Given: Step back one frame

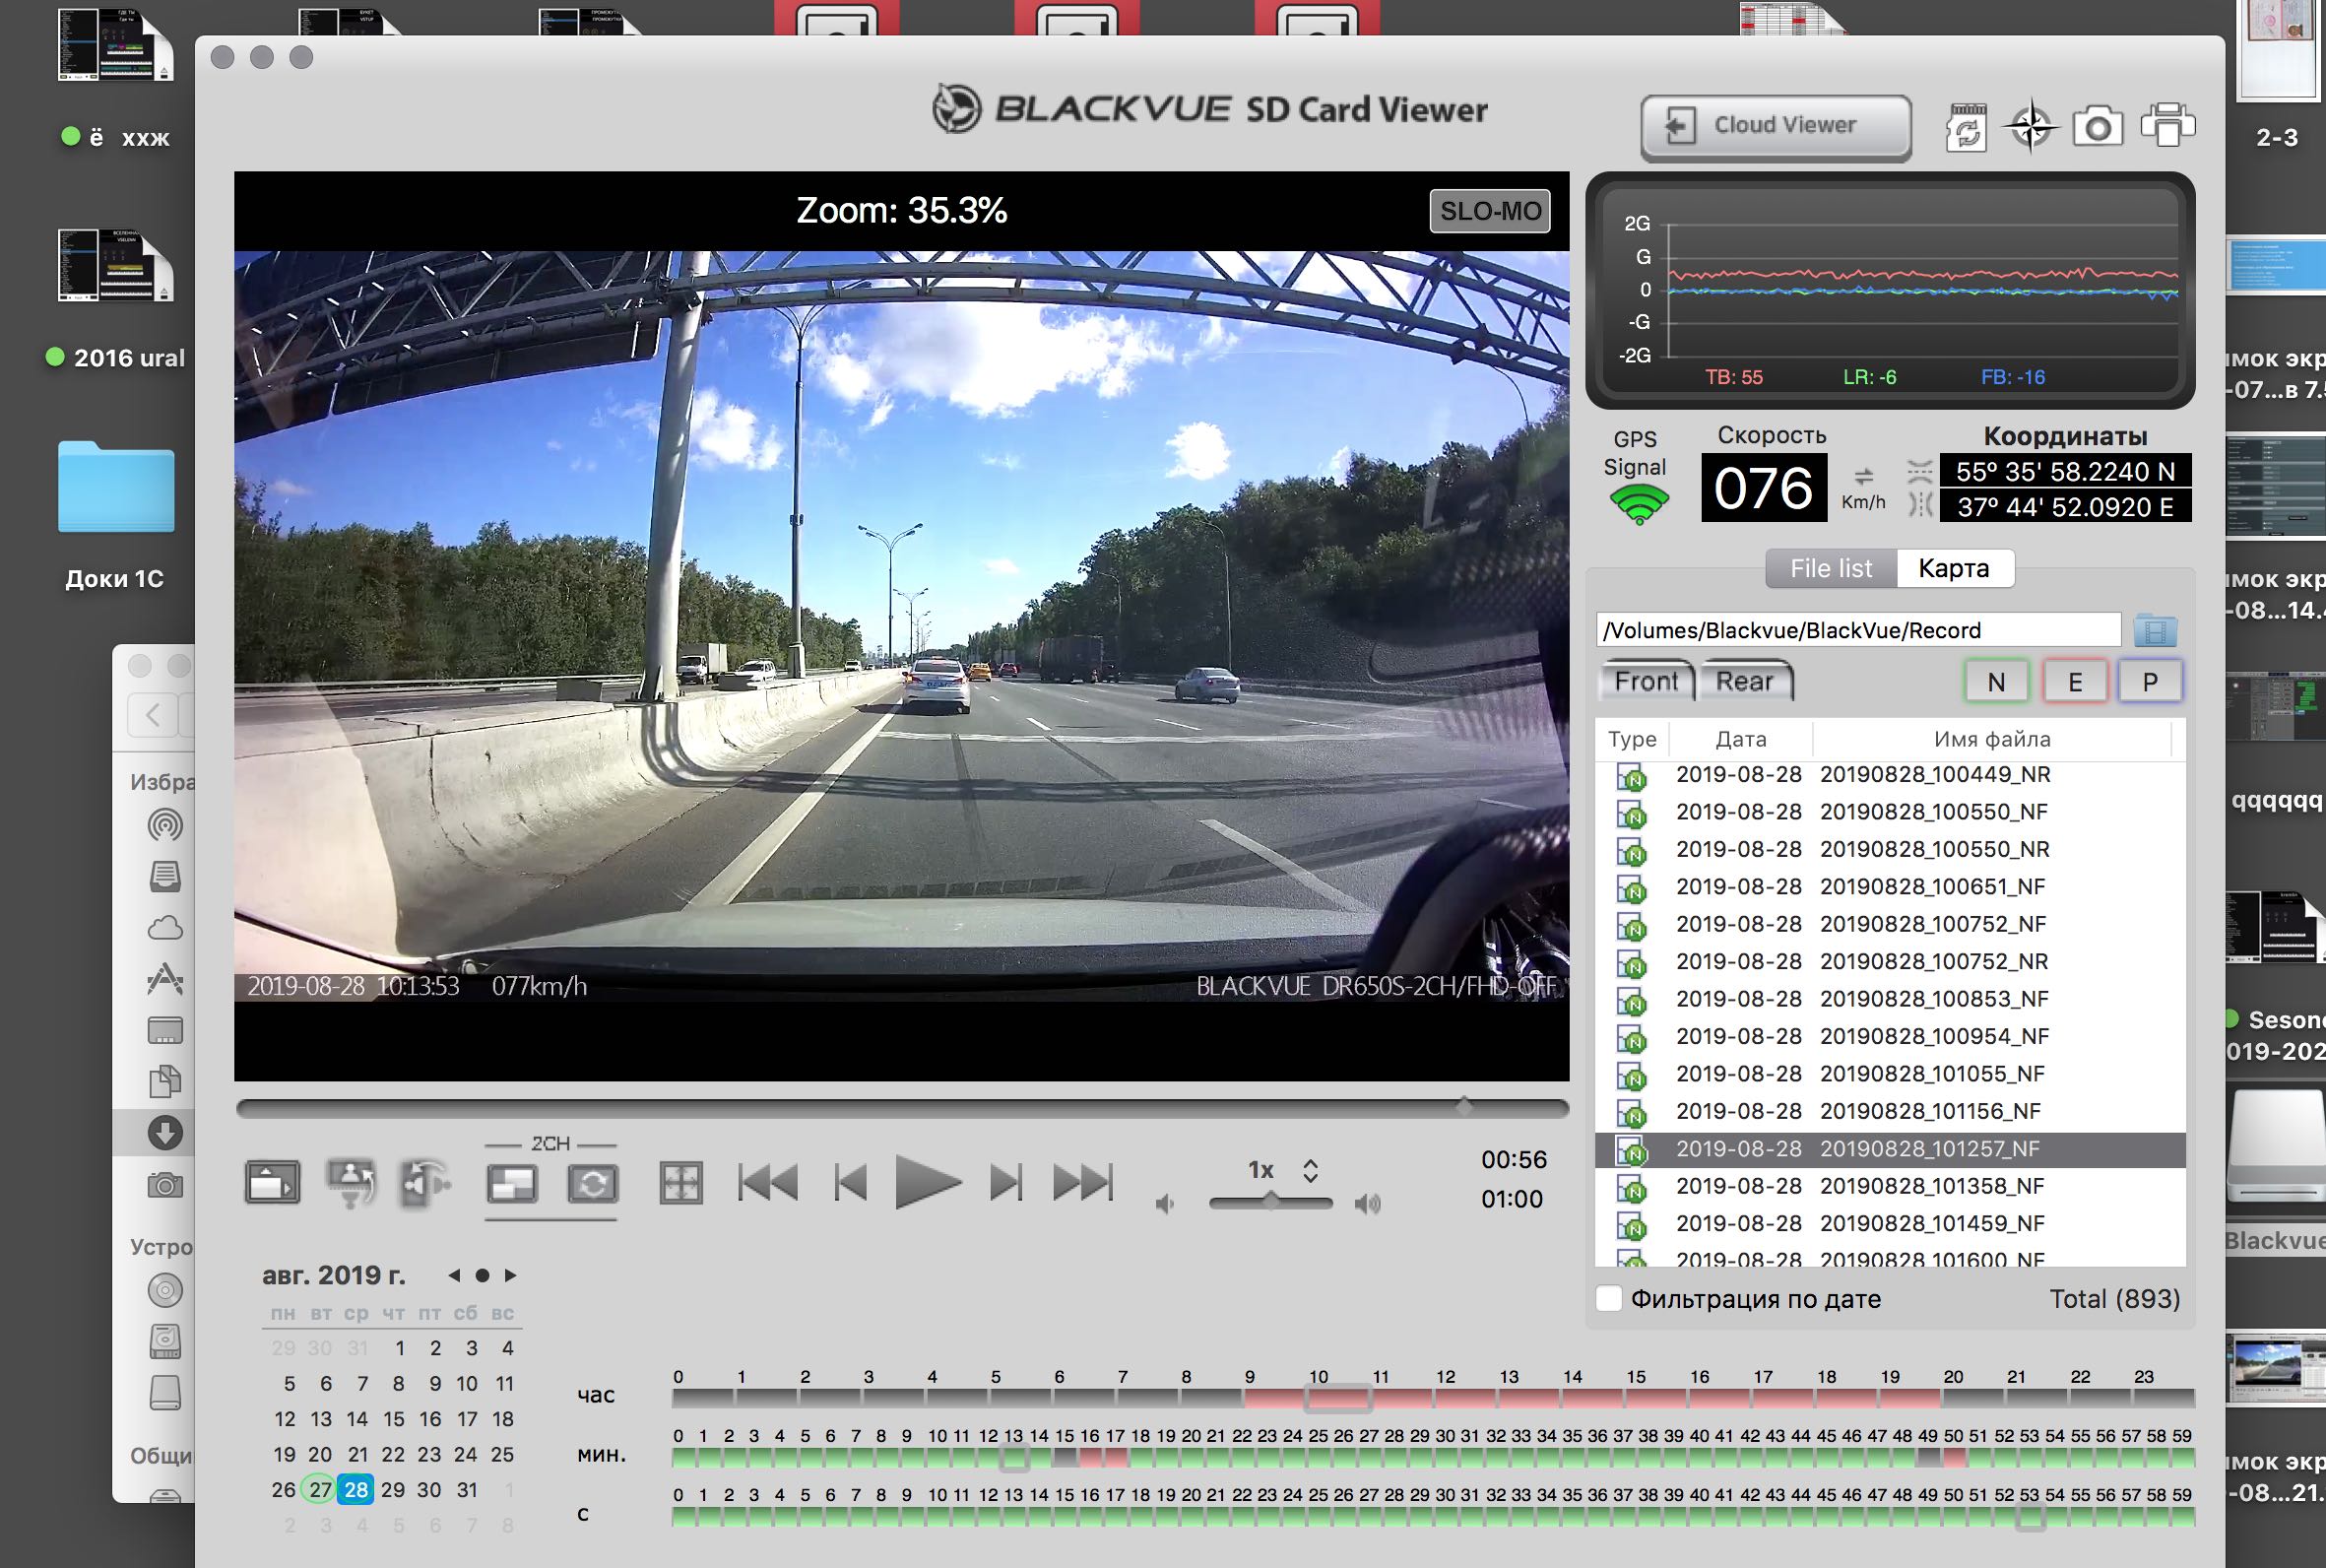Looking at the screenshot, I should (851, 1183).
